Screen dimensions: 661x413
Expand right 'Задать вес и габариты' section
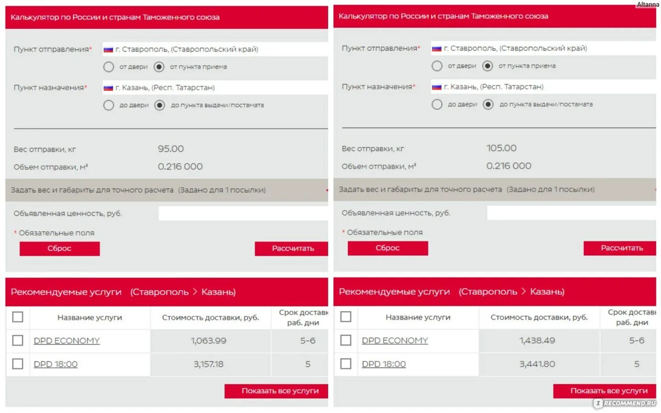click(466, 190)
